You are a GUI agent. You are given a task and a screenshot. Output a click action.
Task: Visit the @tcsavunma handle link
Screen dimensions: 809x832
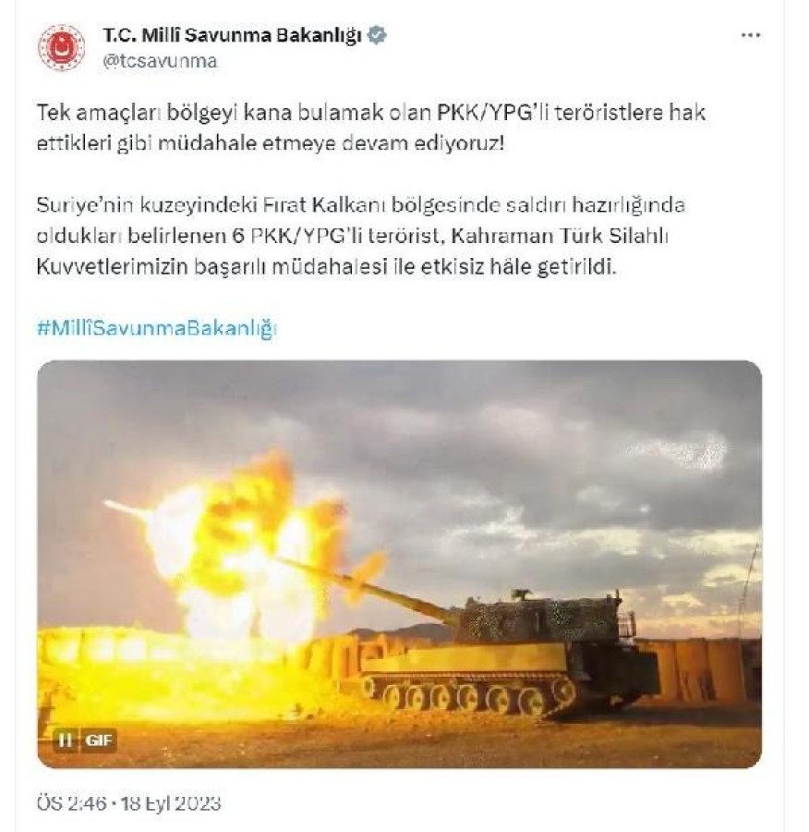tap(160, 61)
